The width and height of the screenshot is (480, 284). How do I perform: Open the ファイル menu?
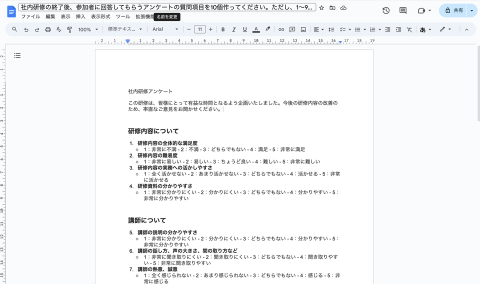point(30,16)
